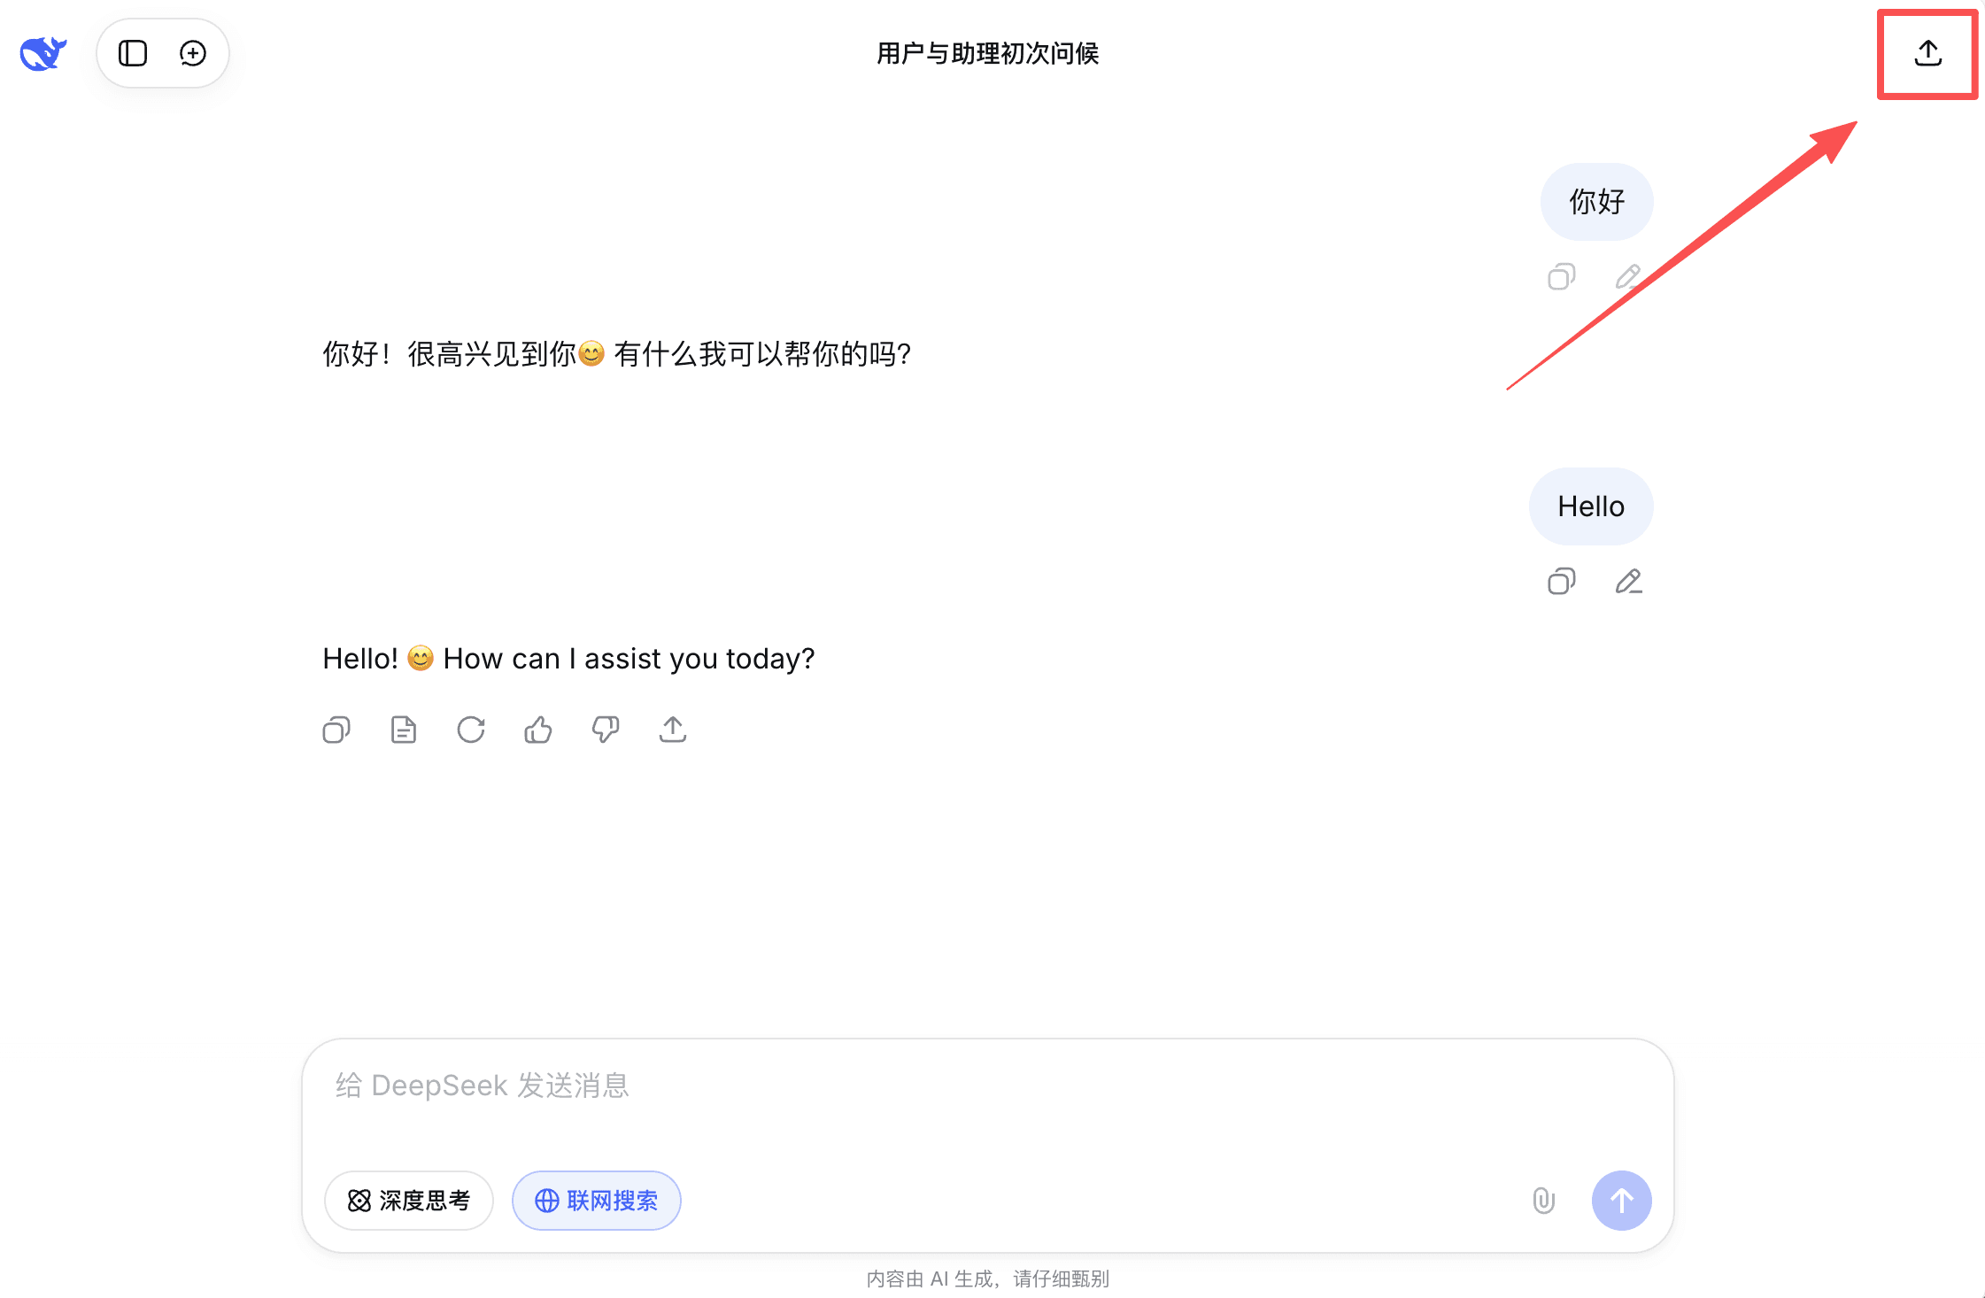Enable 深度思考 (DeepThink) mode

coord(408,1200)
